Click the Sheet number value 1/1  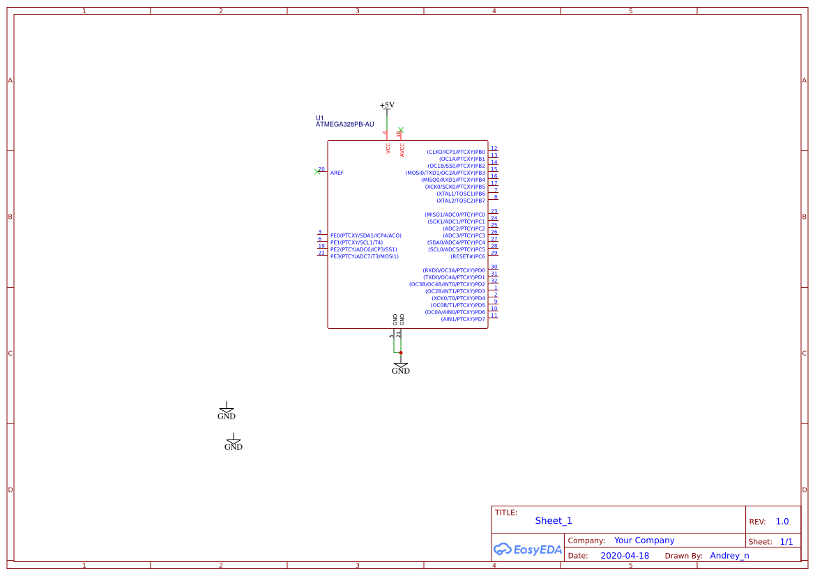point(786,542)
